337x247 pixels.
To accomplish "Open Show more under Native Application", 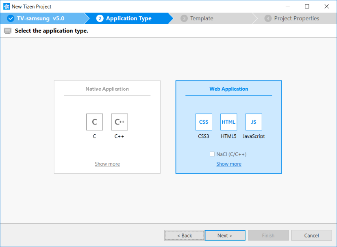I will pyautogui.click(x=107, y=164).
